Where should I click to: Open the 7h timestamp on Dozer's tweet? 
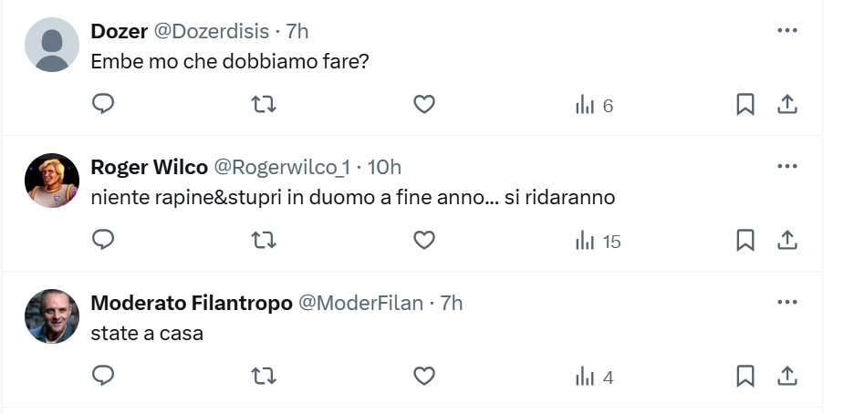pos(297,32)
